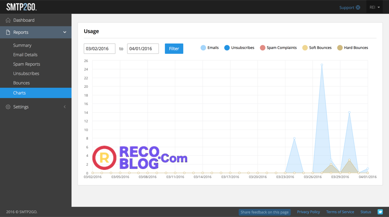Viewport: 389px width, 217px height.
Task: Click the Spam Complaints legend label
Action: (282, 48)
